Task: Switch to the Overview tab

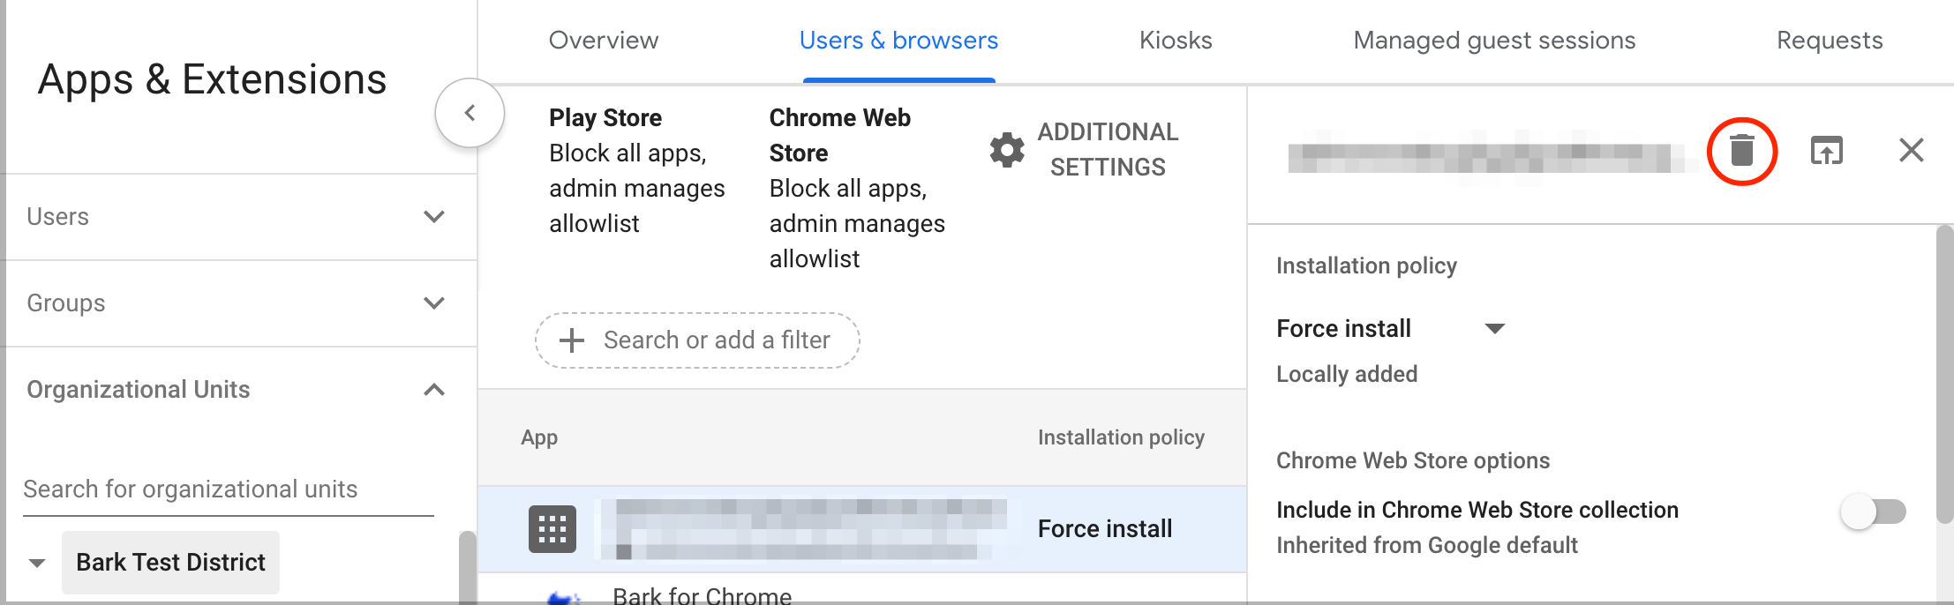Action: pyautogui.click(x=604, y=41)
